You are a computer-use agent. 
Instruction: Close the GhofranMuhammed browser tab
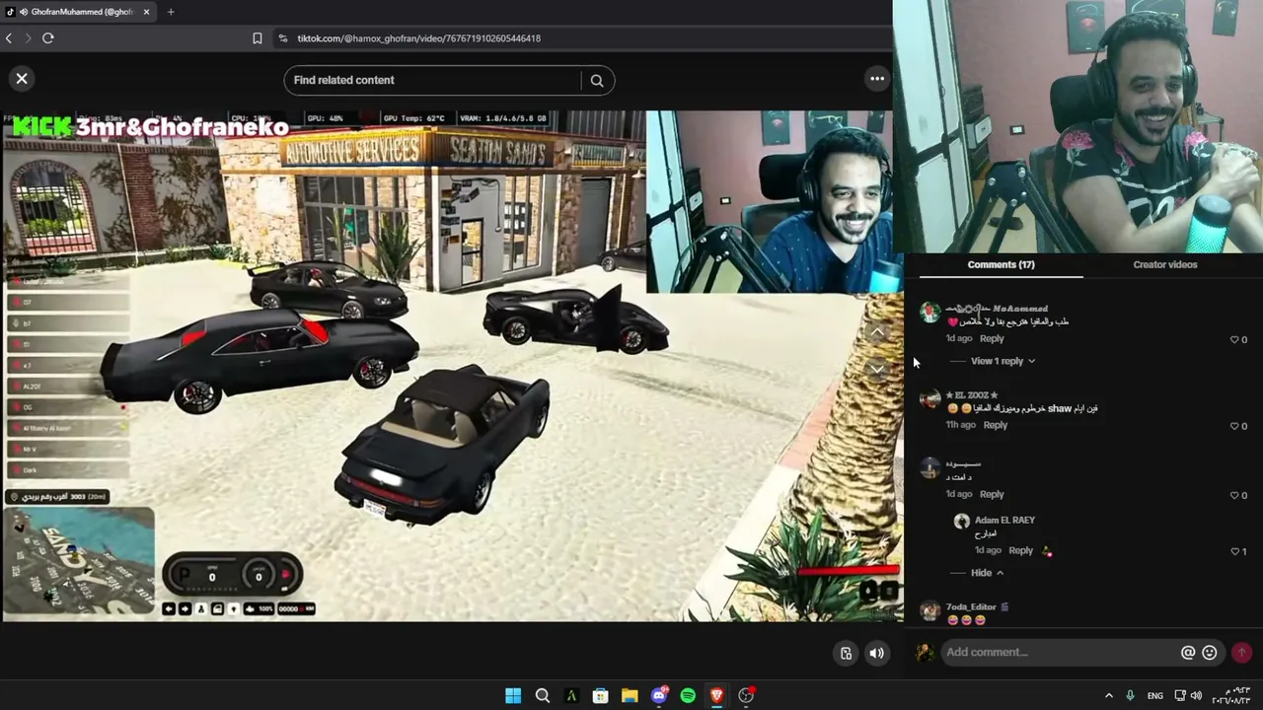pos(146,12)
